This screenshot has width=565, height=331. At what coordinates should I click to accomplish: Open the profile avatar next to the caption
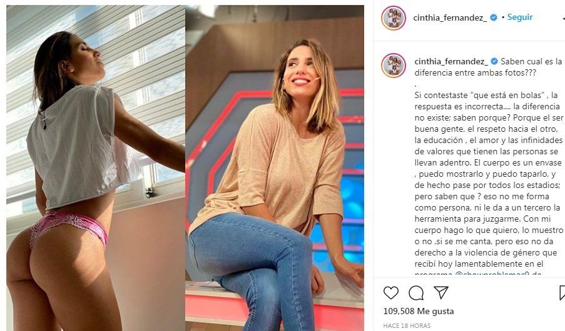[394, 66]
